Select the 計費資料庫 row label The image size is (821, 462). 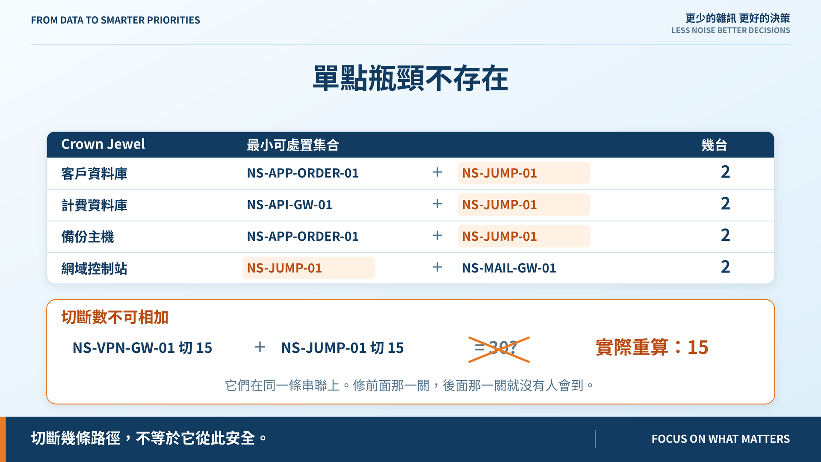[95, 205]
